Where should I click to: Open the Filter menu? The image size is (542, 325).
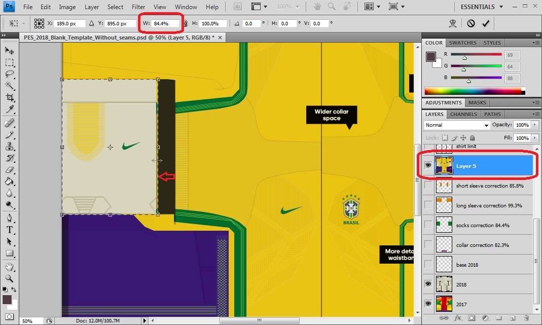coord(138,7)
